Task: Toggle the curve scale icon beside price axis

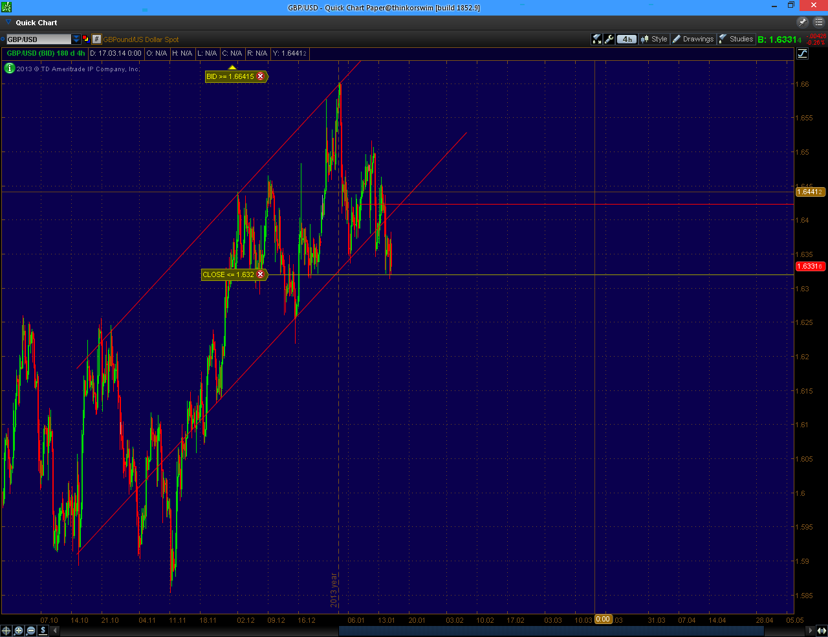Action: tap(802, 53)
